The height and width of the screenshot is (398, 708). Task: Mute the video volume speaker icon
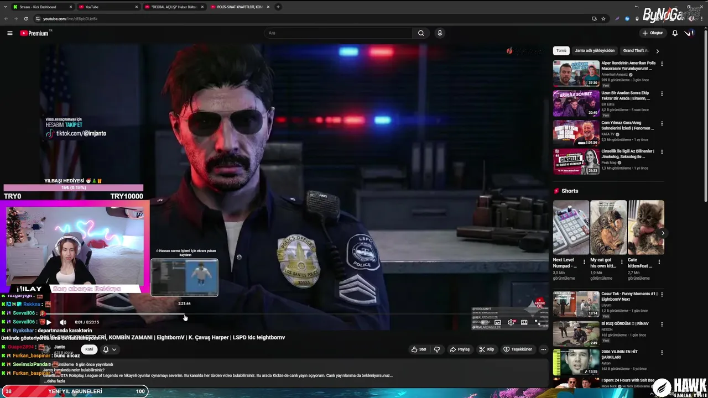click(63, 322)
